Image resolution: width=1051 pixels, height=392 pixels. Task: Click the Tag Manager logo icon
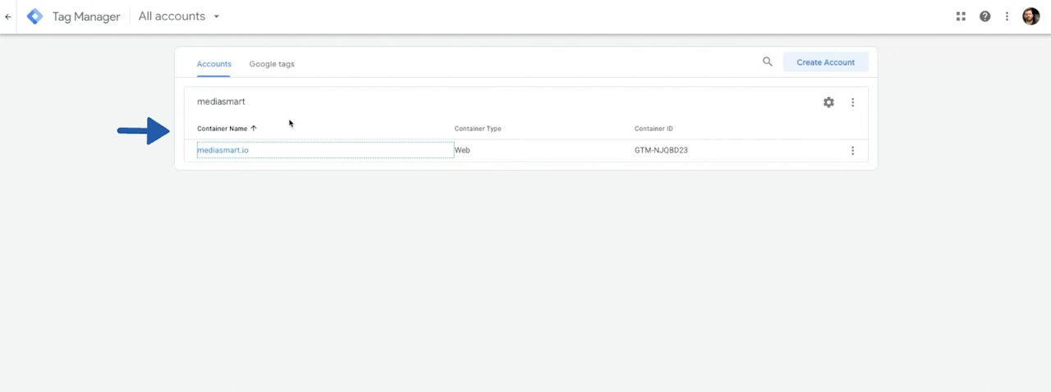[x=34, y=16]
